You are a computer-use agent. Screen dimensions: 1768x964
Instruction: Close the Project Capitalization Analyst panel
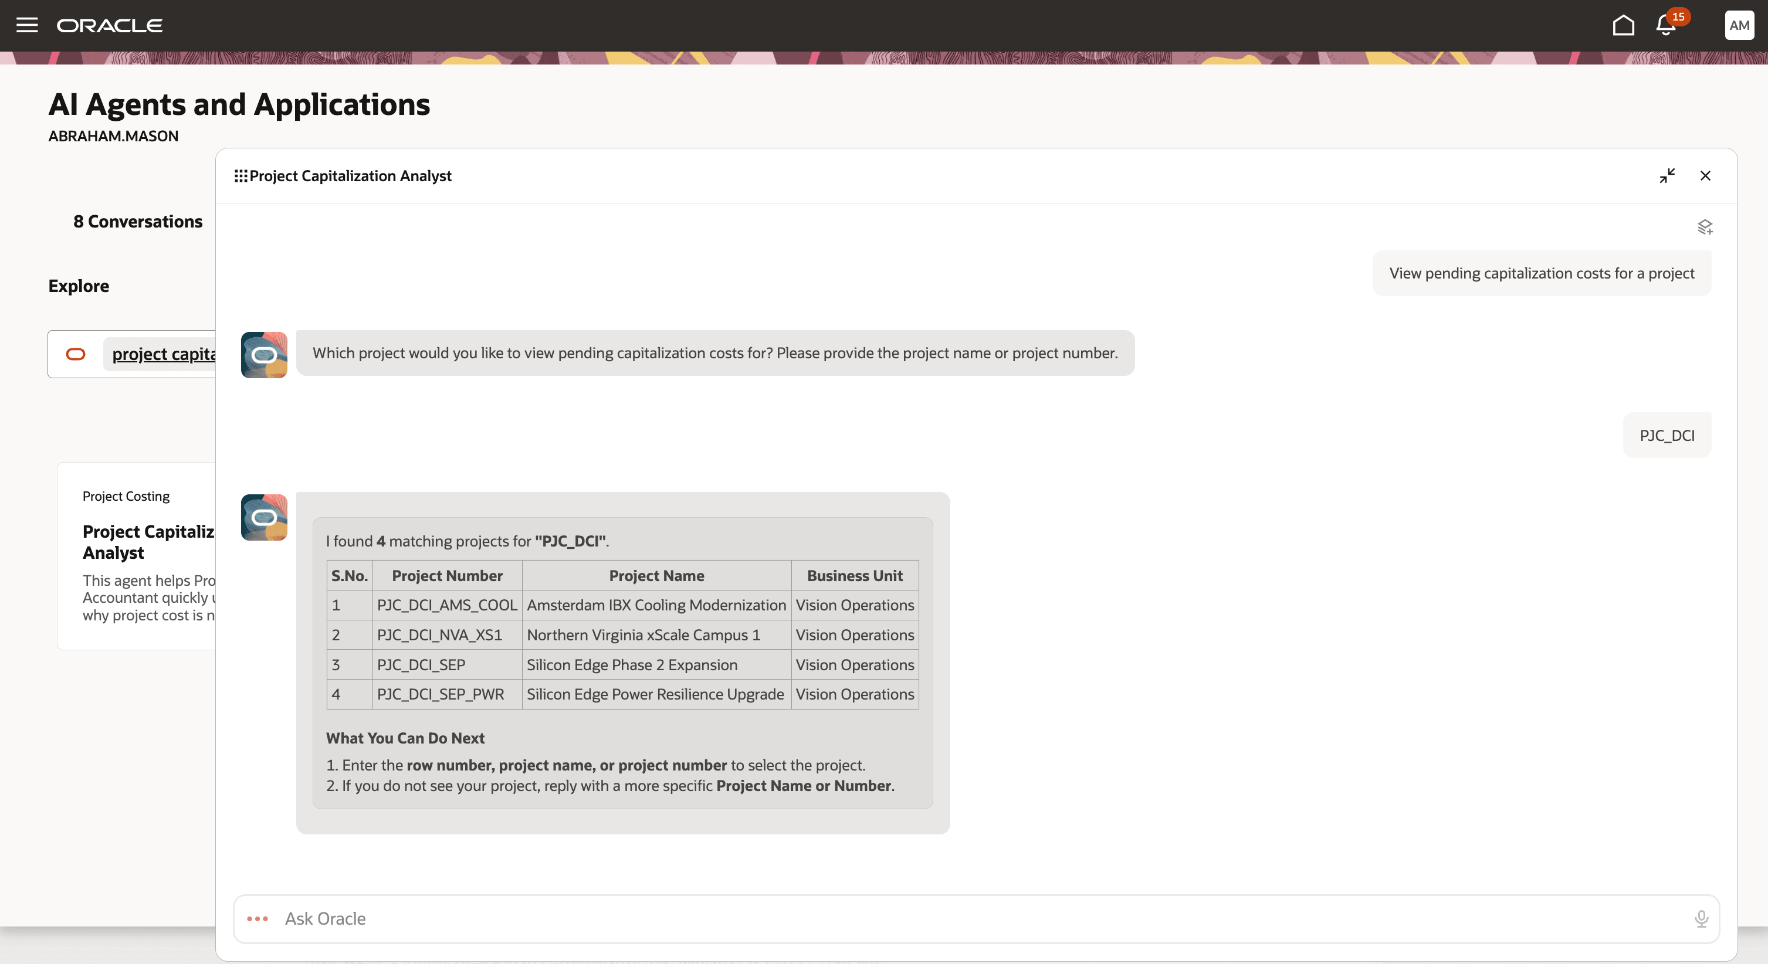click(1706, 176)
